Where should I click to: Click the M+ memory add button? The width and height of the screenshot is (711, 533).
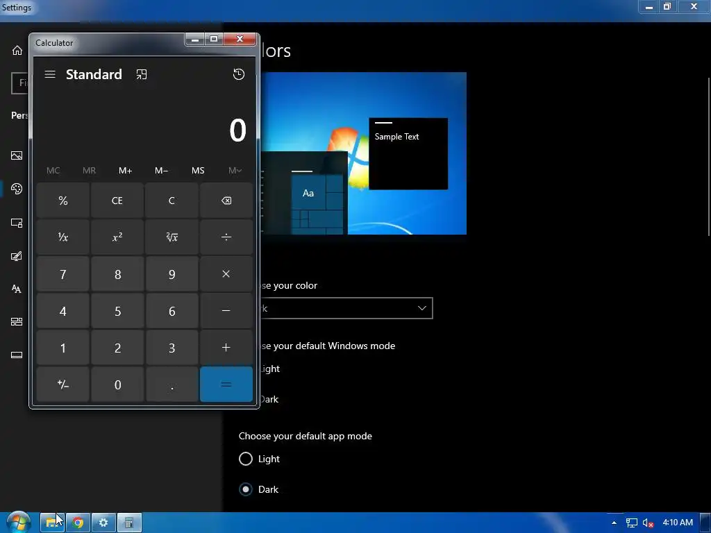tap(125, 171)
